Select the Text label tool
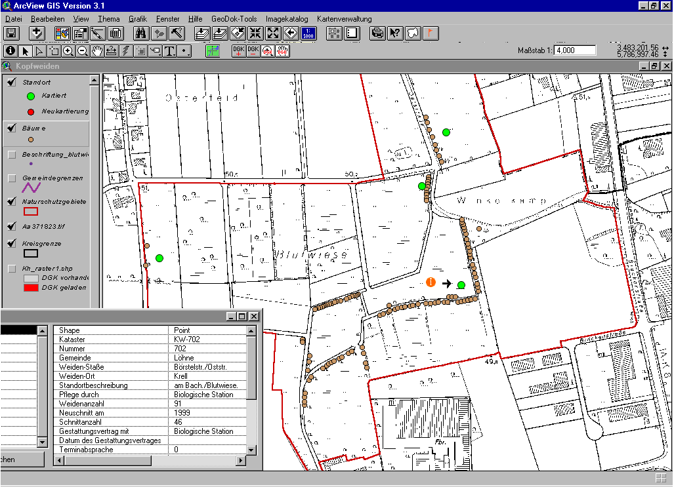674x487 pixels. (x=170, y=50)
